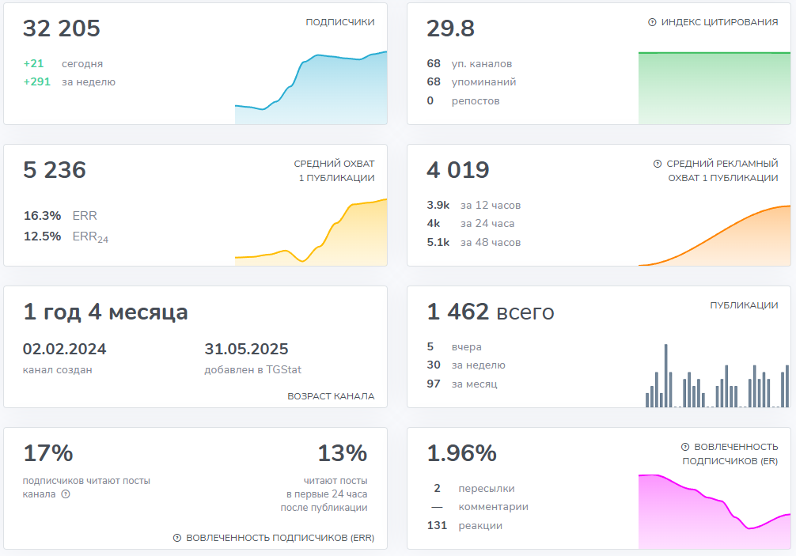
Task: Open the orange advertising reach chart
Action: click(715, 236)
